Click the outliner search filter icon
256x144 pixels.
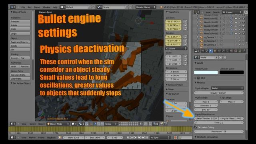click(245, 12)
